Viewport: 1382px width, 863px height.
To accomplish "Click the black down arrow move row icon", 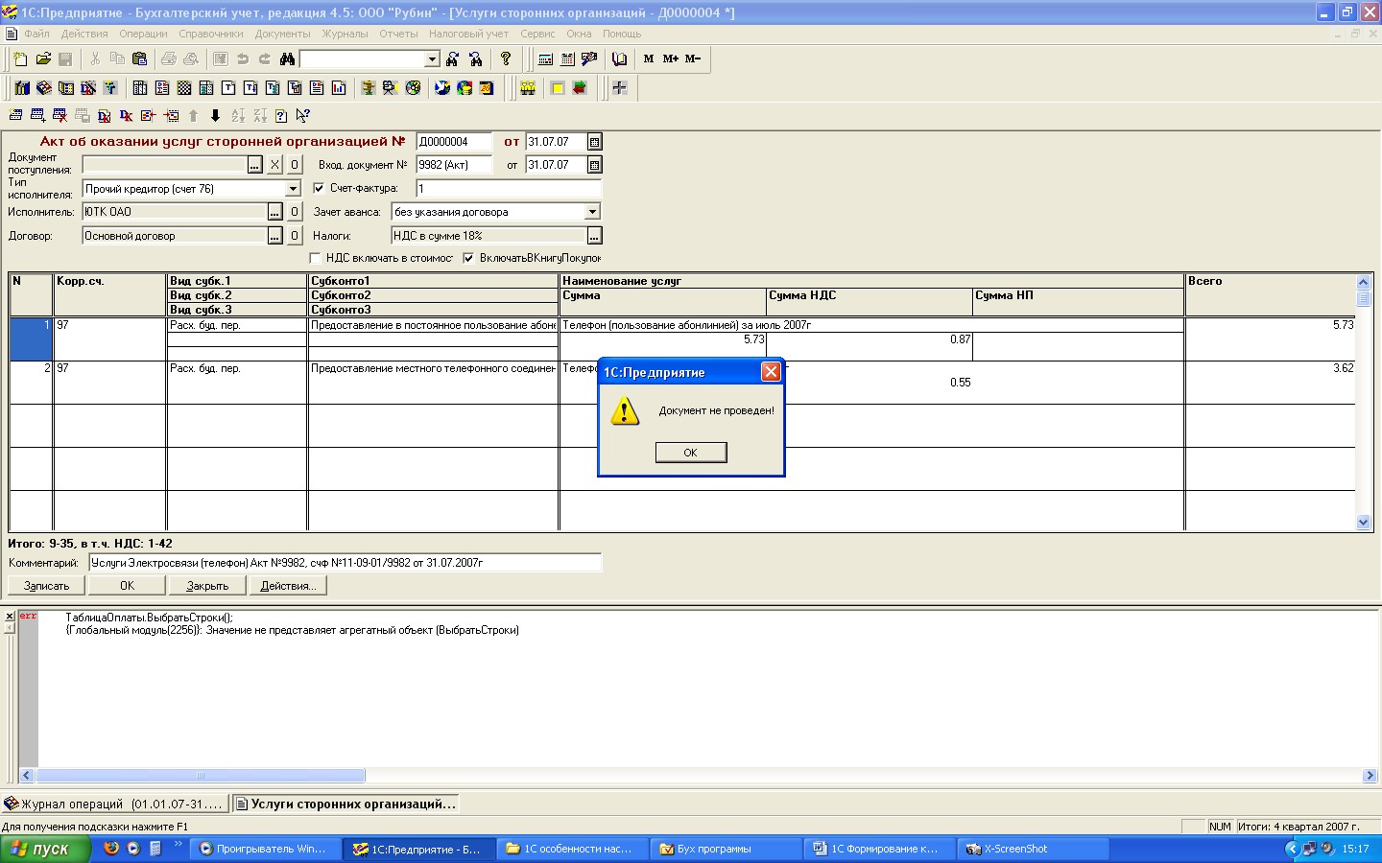I will pos(215,116).
